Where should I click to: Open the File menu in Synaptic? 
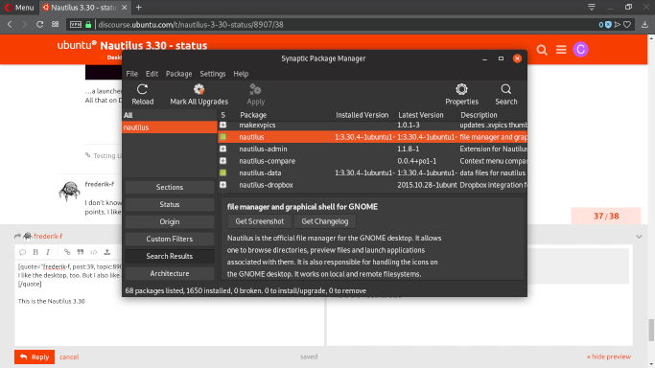(x=131, y=74)
